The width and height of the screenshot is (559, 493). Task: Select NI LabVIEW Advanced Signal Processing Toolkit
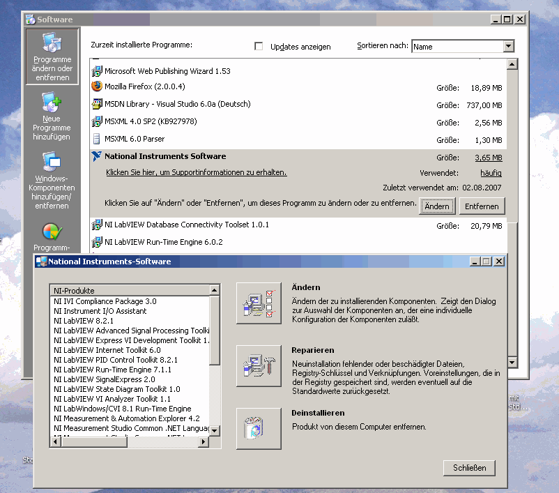(x=130, y=331)
